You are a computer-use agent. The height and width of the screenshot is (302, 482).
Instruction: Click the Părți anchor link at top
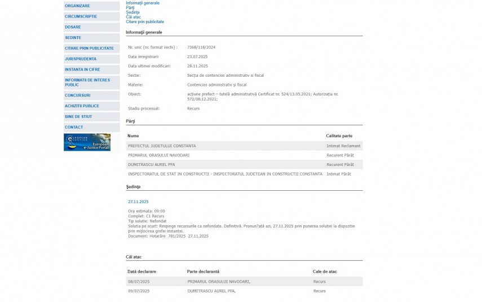coord(130,8)
